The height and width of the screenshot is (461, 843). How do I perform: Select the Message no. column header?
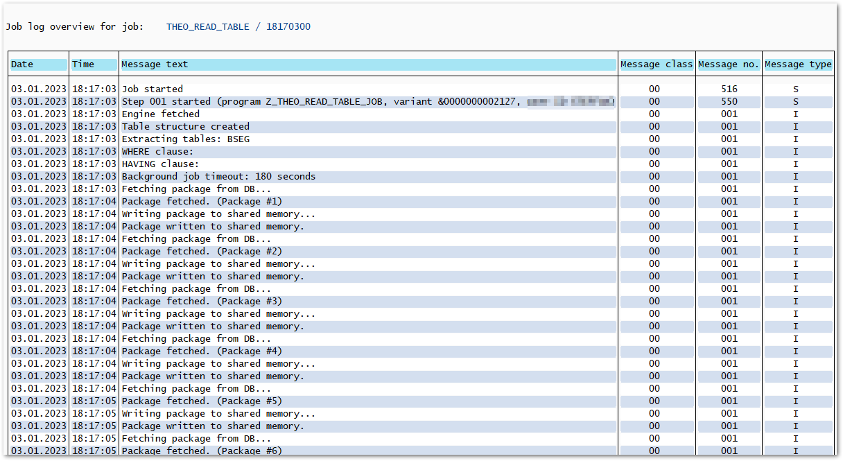(x=729, y=64)
